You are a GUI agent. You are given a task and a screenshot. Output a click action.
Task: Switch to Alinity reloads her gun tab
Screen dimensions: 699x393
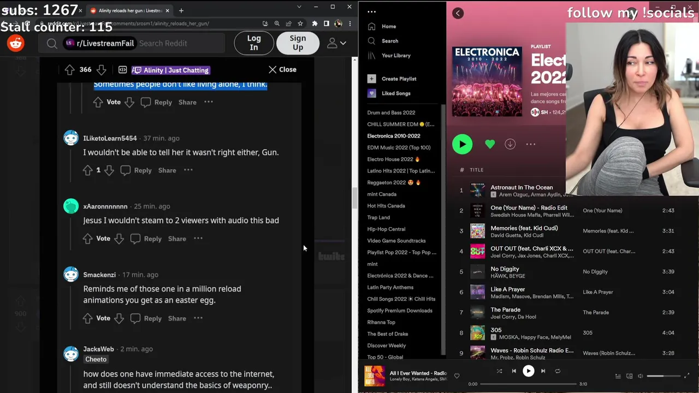pos(129,10)
